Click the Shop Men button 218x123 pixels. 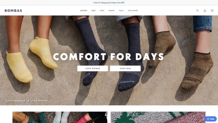tap(125, 68)
